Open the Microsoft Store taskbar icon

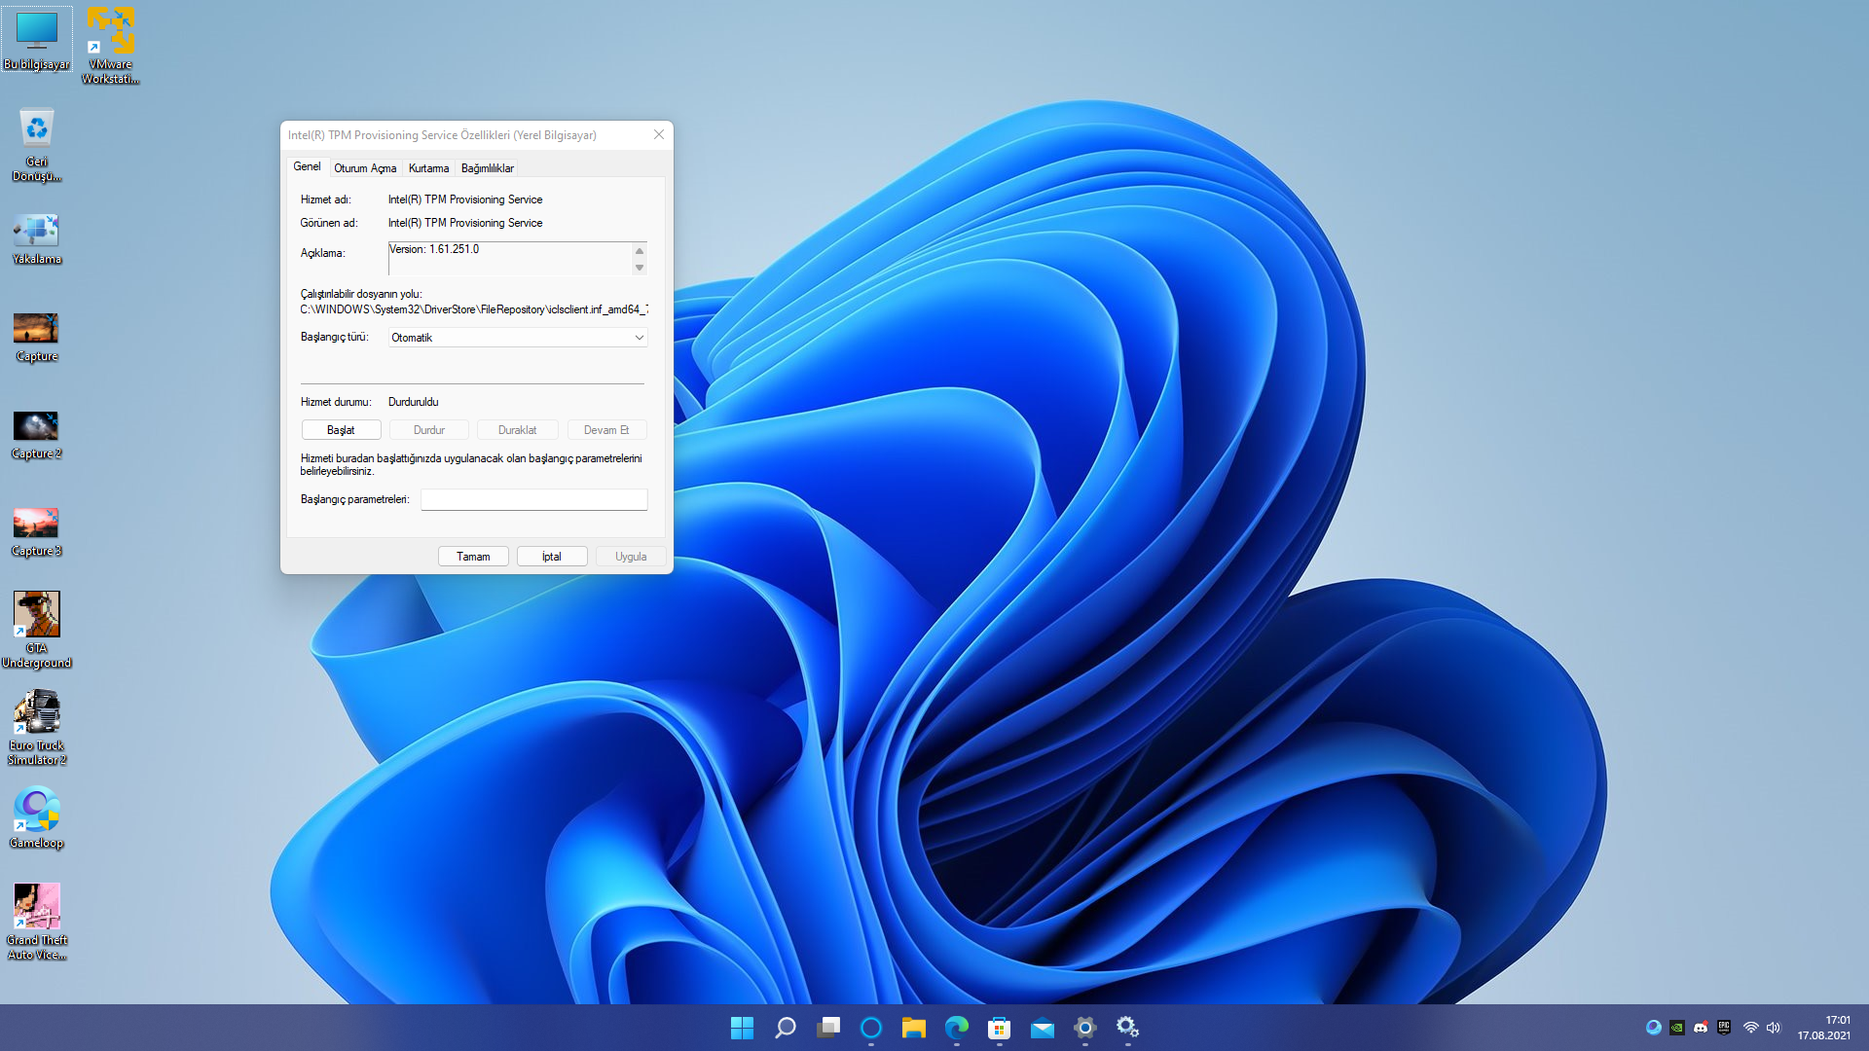(999, 1028)
